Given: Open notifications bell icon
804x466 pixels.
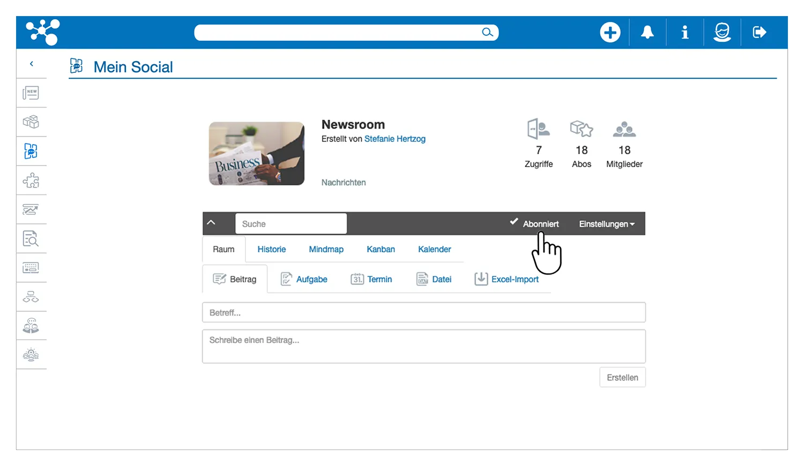Looking at the screenshot, I should (647, 33).
